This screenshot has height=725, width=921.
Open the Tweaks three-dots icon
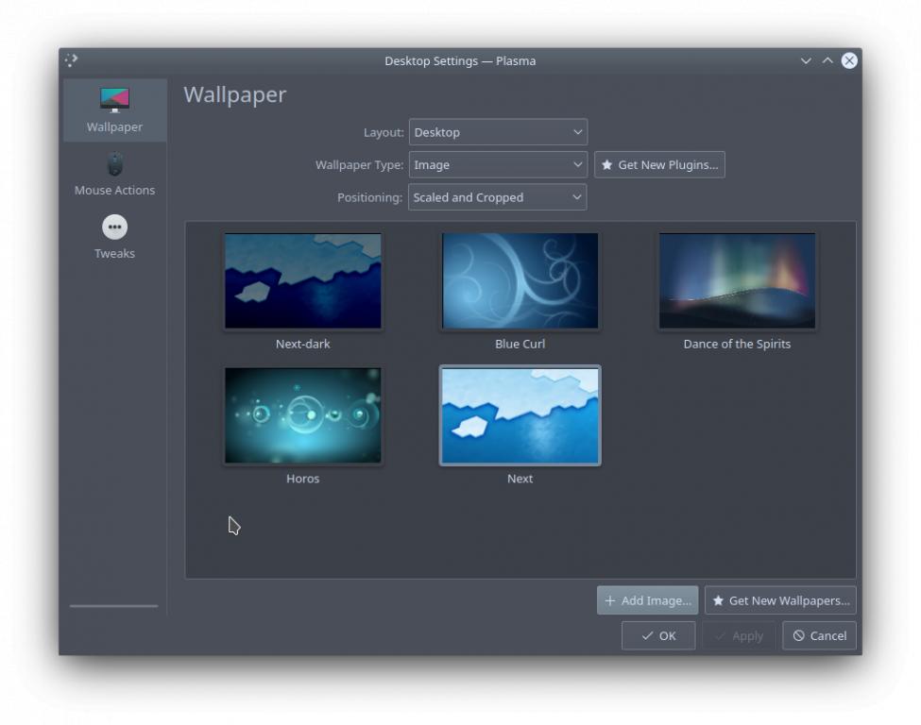[114, 228]
